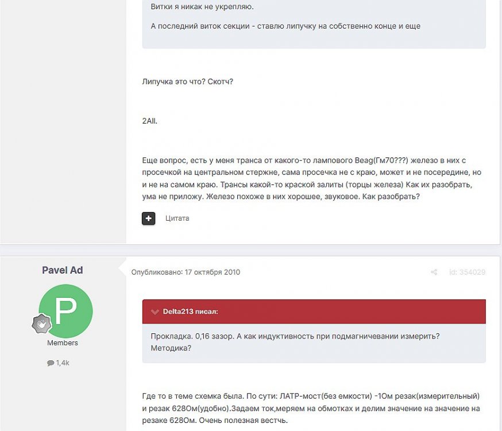This screenshot has height=431, width=502.
Task: Click the comment bubble post count icon
Action: click(51, 363)
